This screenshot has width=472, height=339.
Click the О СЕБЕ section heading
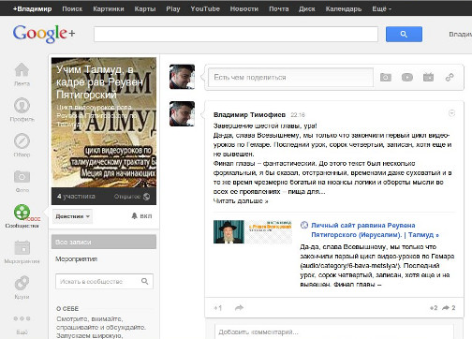pos(67,308)
